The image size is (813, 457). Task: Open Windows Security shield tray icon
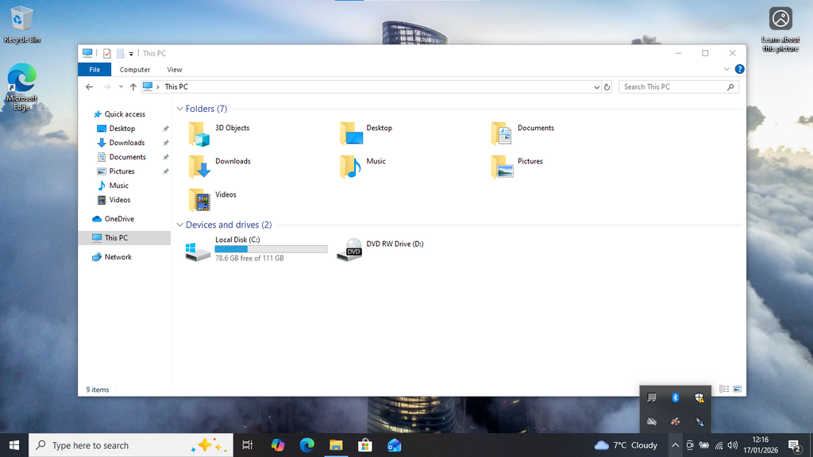699,397
